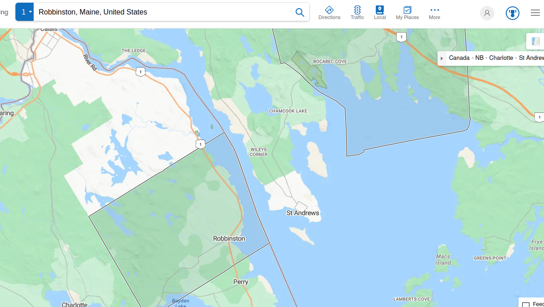Select NB in the breadcrumb
The width and height of the screenshot is (544, 307).
coord(479,58)
